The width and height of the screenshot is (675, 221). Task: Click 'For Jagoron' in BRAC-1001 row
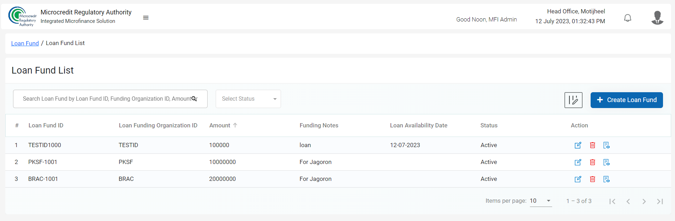(315, 179)
